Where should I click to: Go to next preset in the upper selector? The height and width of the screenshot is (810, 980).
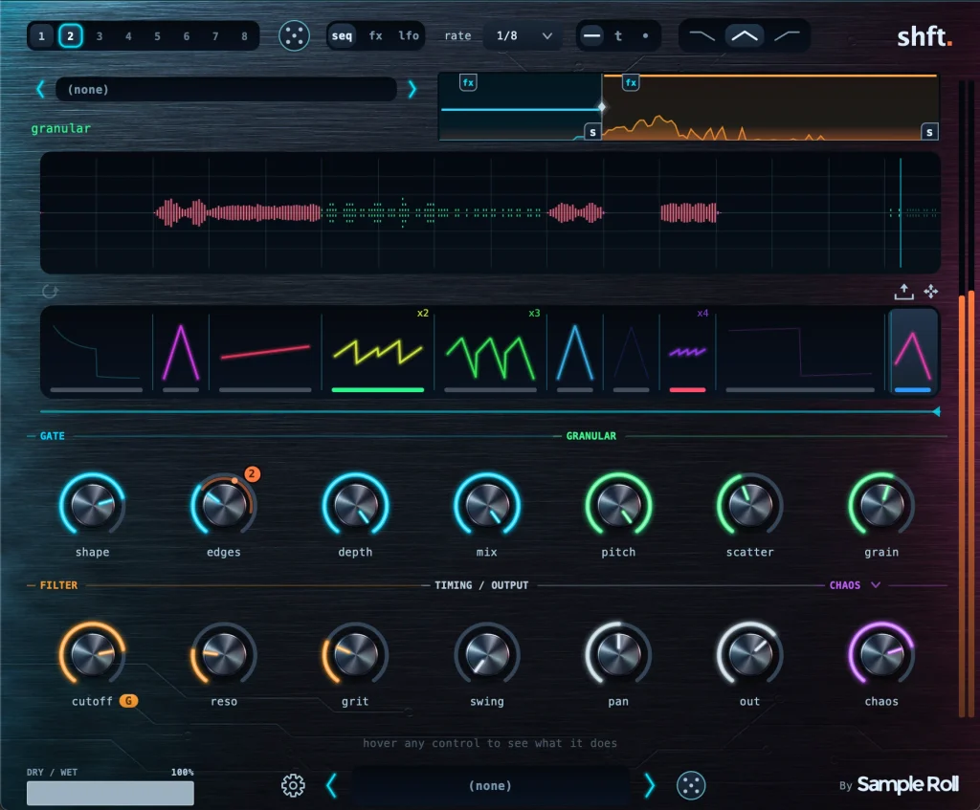(x=412, y=89)
